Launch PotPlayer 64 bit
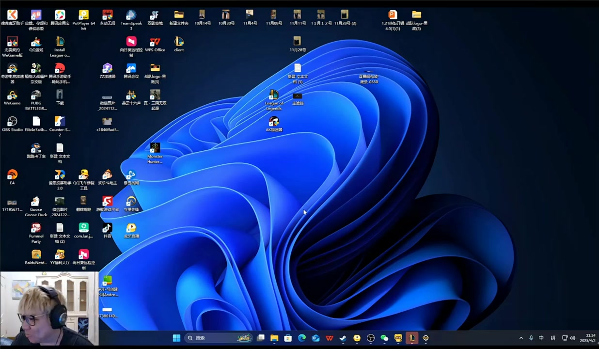599x349 pixels. coord(83,16)
